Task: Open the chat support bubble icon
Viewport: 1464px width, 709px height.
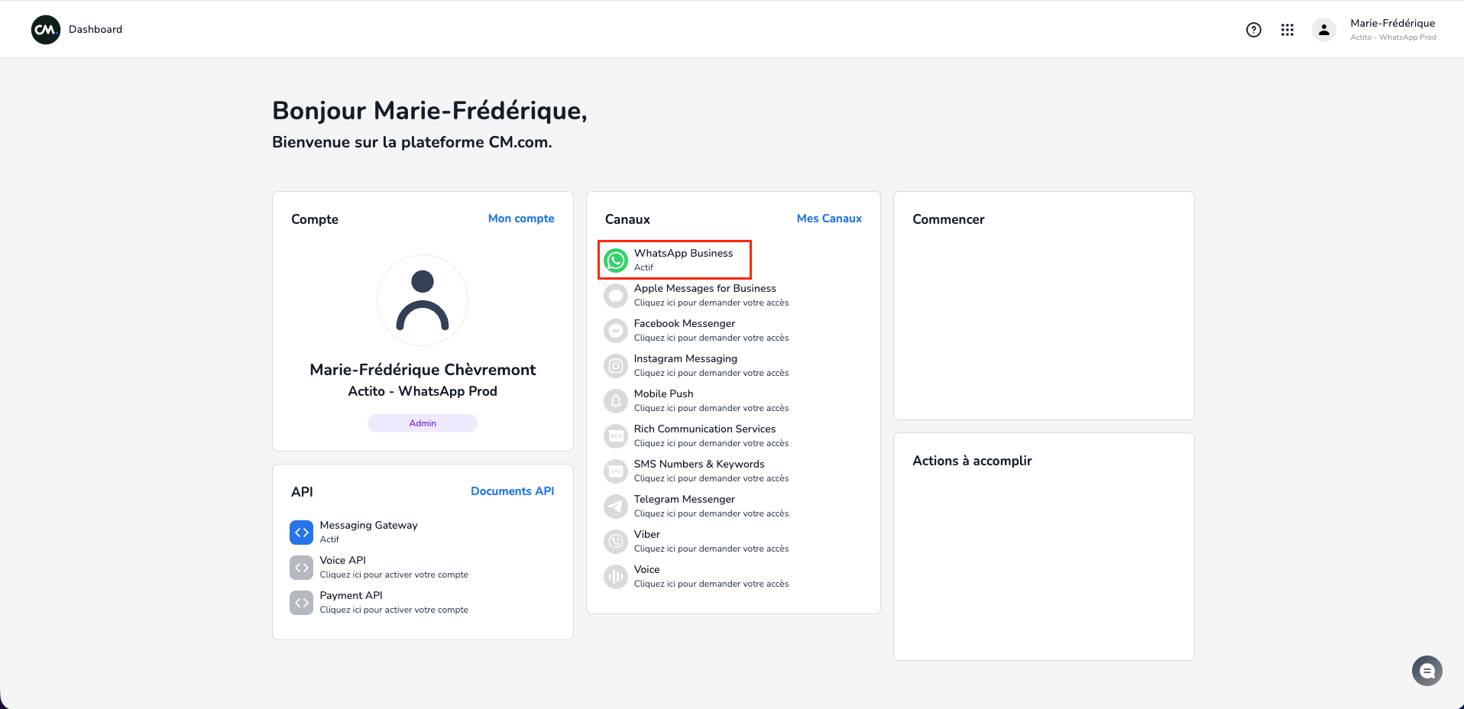Action: (x=1427, y=671)
